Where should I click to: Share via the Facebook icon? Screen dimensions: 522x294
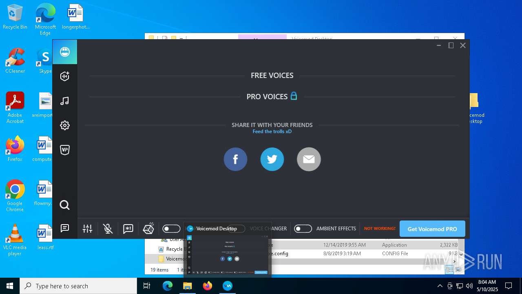pos(235,159)
